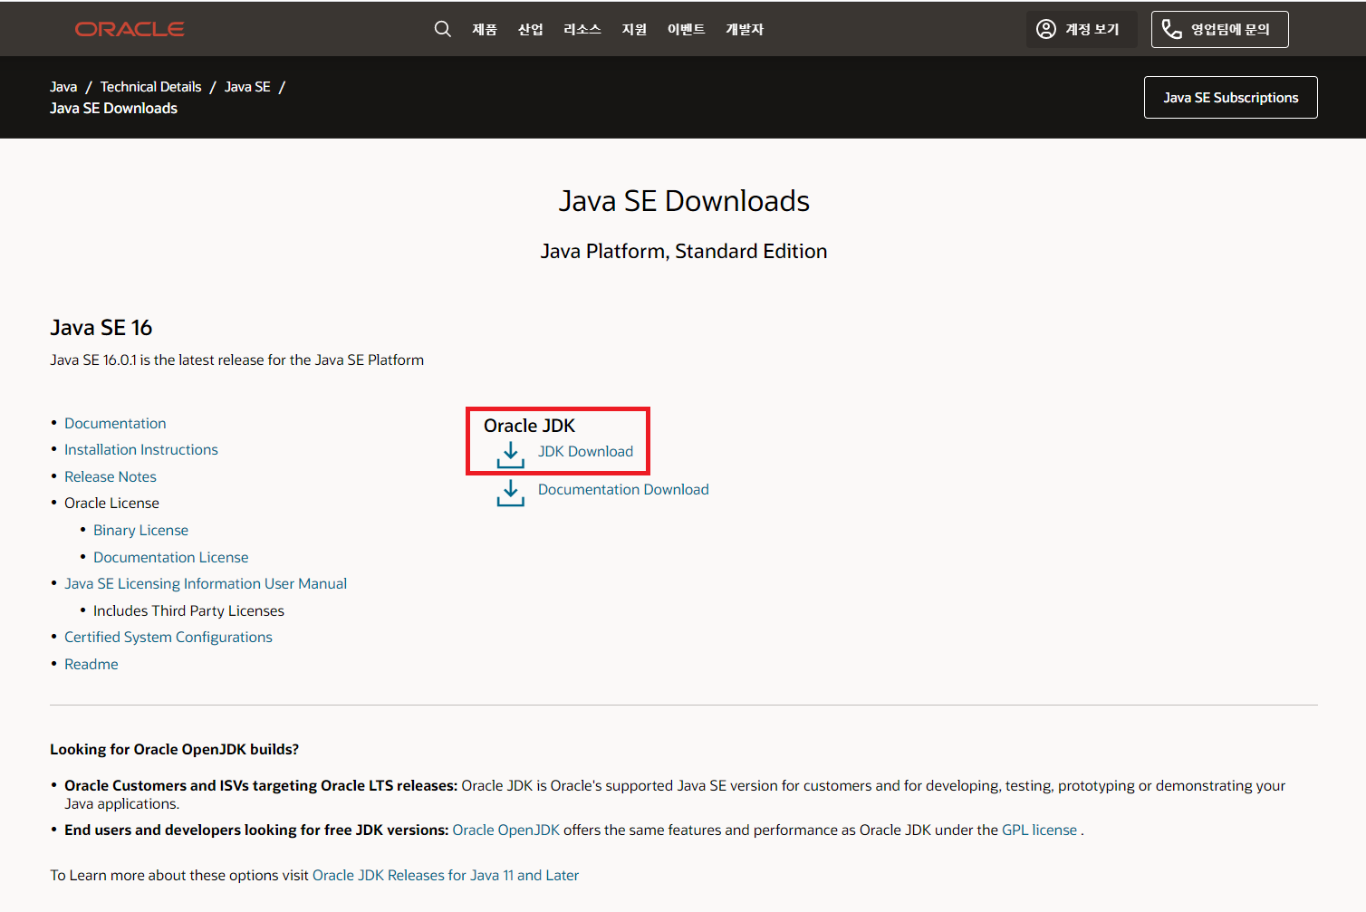Click the Java SE Downloads breadcrumb text
Viewport: 1366px width, 912px height.
click(113, 108)
